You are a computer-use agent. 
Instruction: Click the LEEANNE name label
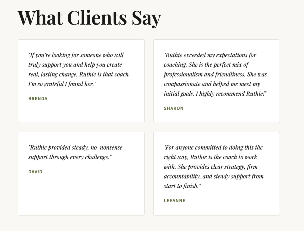point(175,201)
